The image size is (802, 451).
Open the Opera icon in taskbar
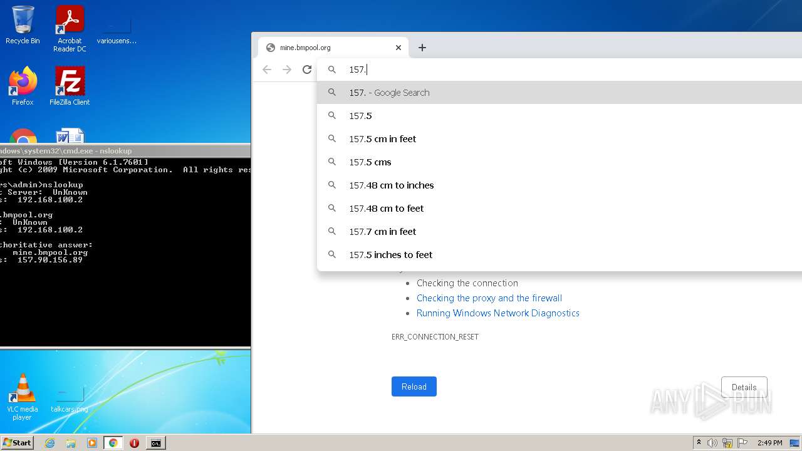(134, 443)
